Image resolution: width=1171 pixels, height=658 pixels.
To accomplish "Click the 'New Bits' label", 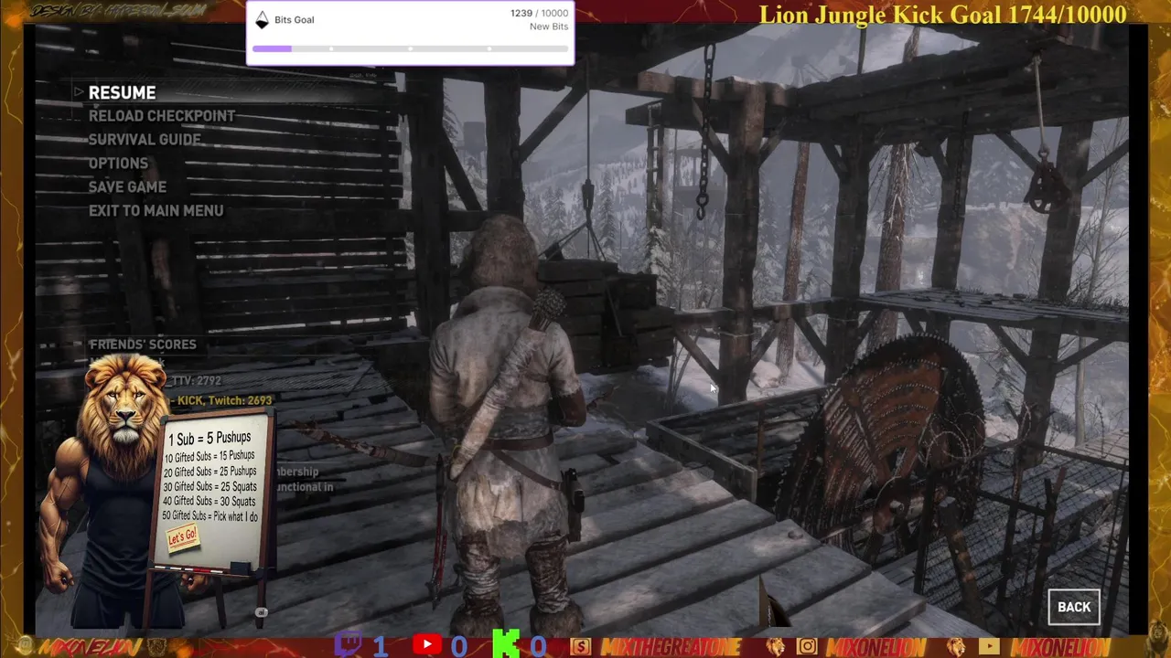I will click(549, 27).
